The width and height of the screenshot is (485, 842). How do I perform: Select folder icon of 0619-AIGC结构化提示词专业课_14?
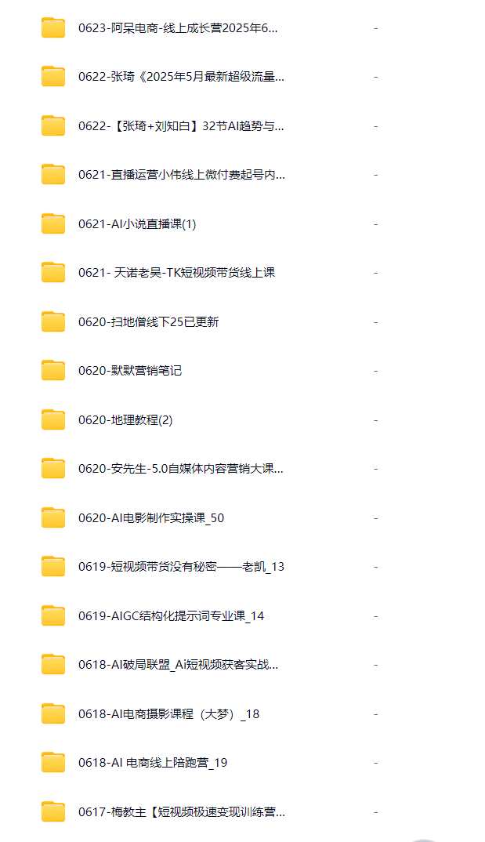tap(53, 616)
